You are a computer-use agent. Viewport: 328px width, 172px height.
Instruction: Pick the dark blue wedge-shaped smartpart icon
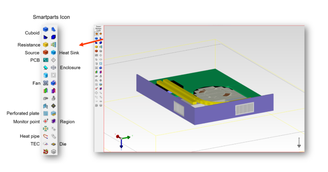click(x=46, y=37)
